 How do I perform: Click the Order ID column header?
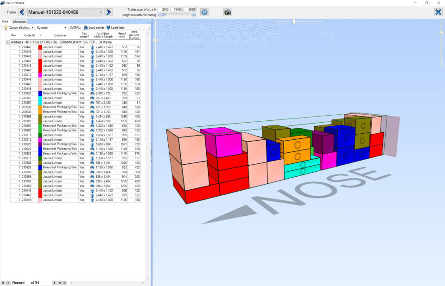[x=30, y=36]
